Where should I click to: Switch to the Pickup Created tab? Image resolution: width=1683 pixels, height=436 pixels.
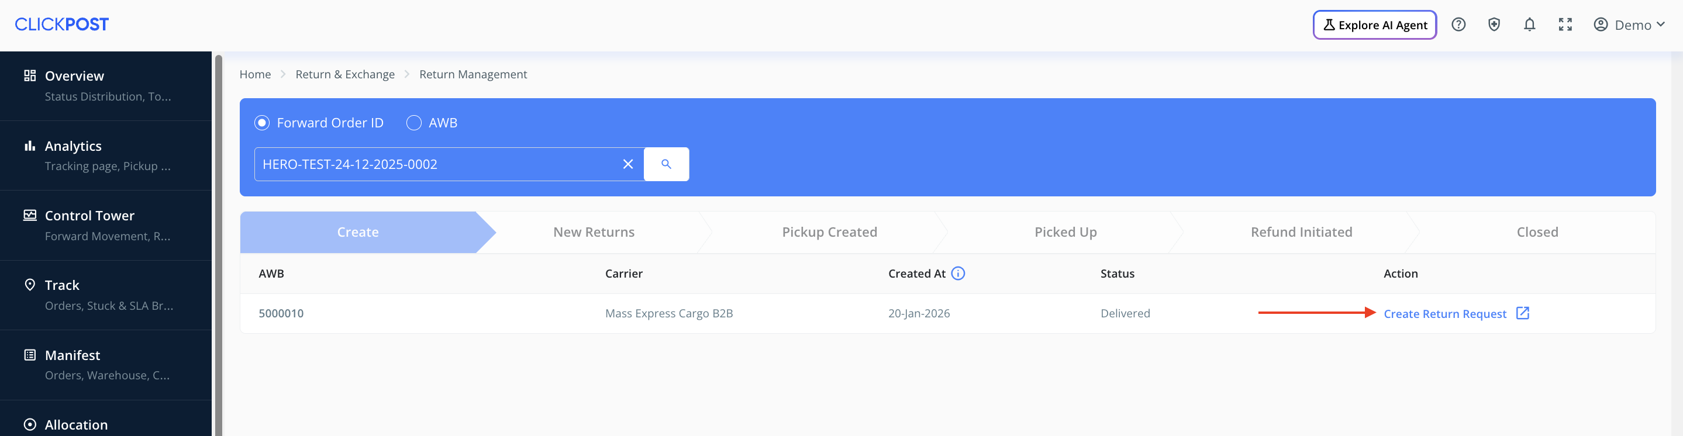(830, 231)
